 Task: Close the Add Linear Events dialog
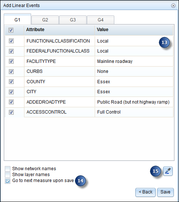pos(173,6)
